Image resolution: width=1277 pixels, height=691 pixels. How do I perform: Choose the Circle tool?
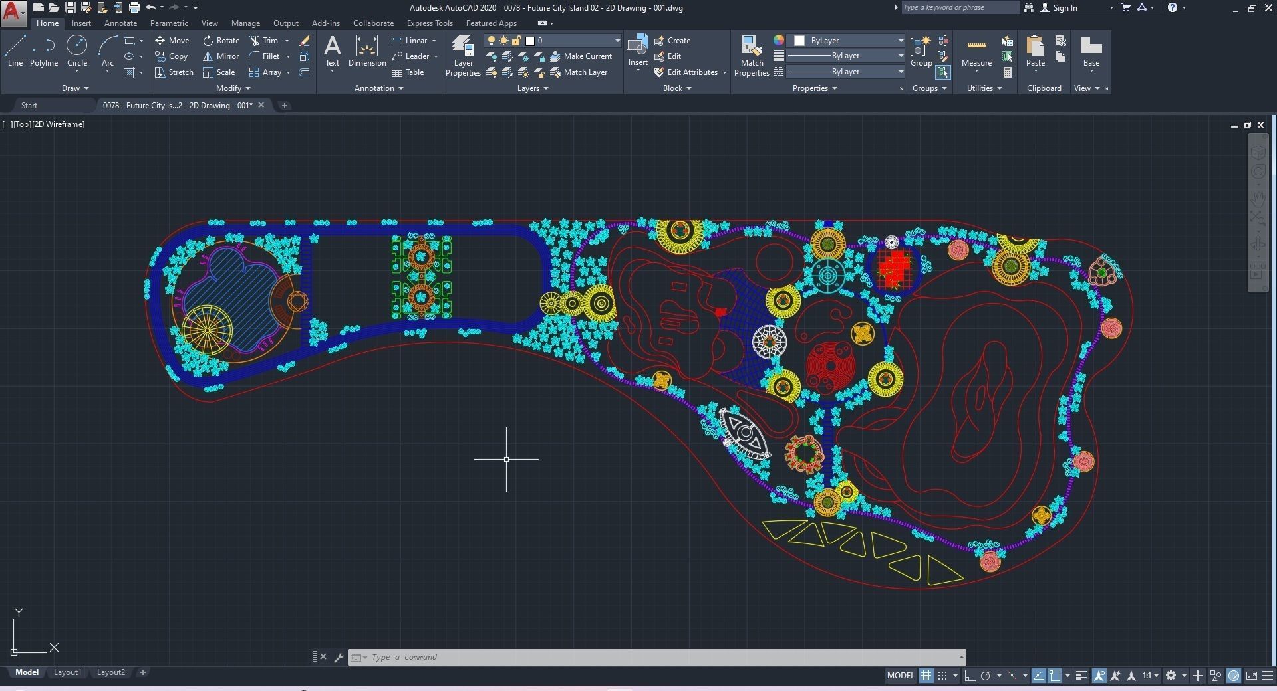[x=76, y=51]
